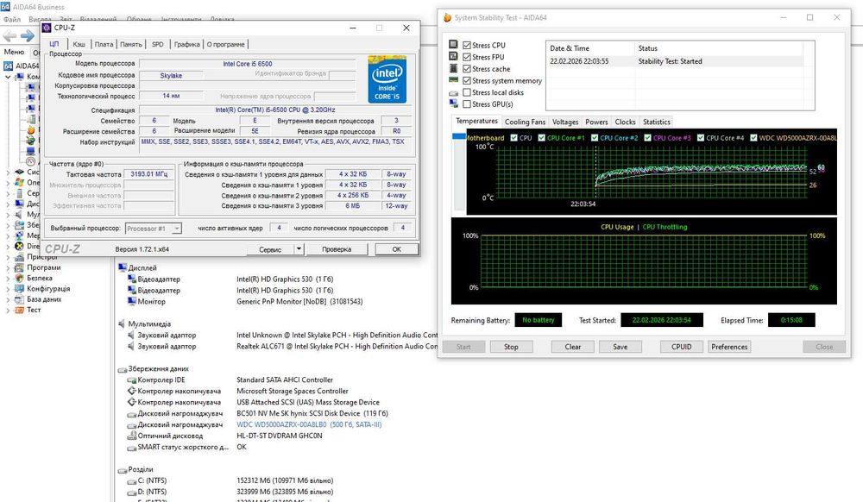Click the C: (NTFS) drive icon
The image size is (863, 502).
click(x=132, y=481)
